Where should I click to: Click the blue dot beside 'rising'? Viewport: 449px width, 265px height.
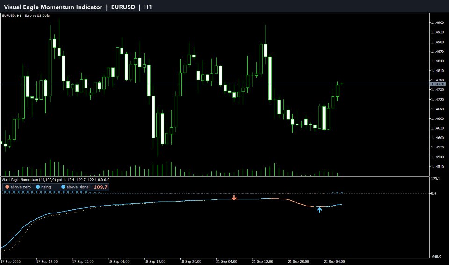tap(38, 187)
